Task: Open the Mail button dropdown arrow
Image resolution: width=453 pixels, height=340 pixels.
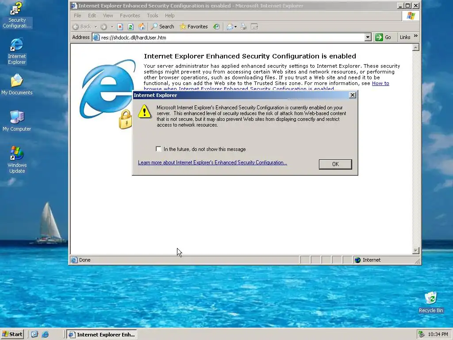Action: click(x=235, y=27)
